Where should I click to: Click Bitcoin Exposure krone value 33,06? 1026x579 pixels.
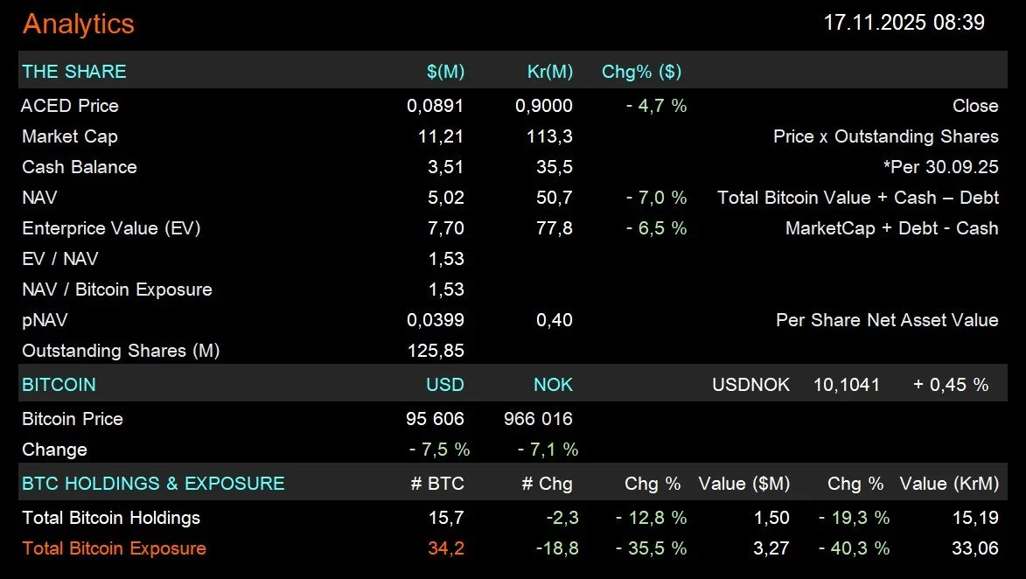(x=975, y=548)
